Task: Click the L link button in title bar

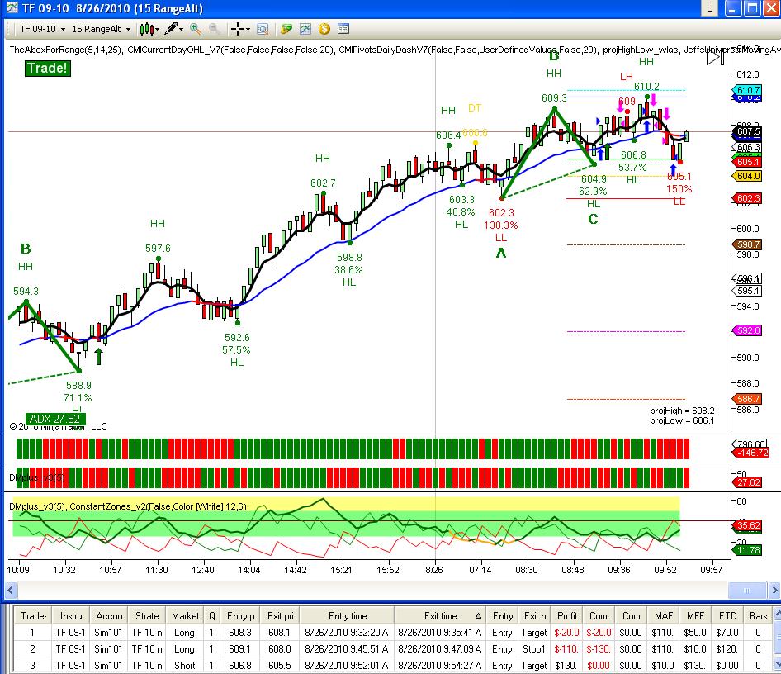Action: coord(709,8)
